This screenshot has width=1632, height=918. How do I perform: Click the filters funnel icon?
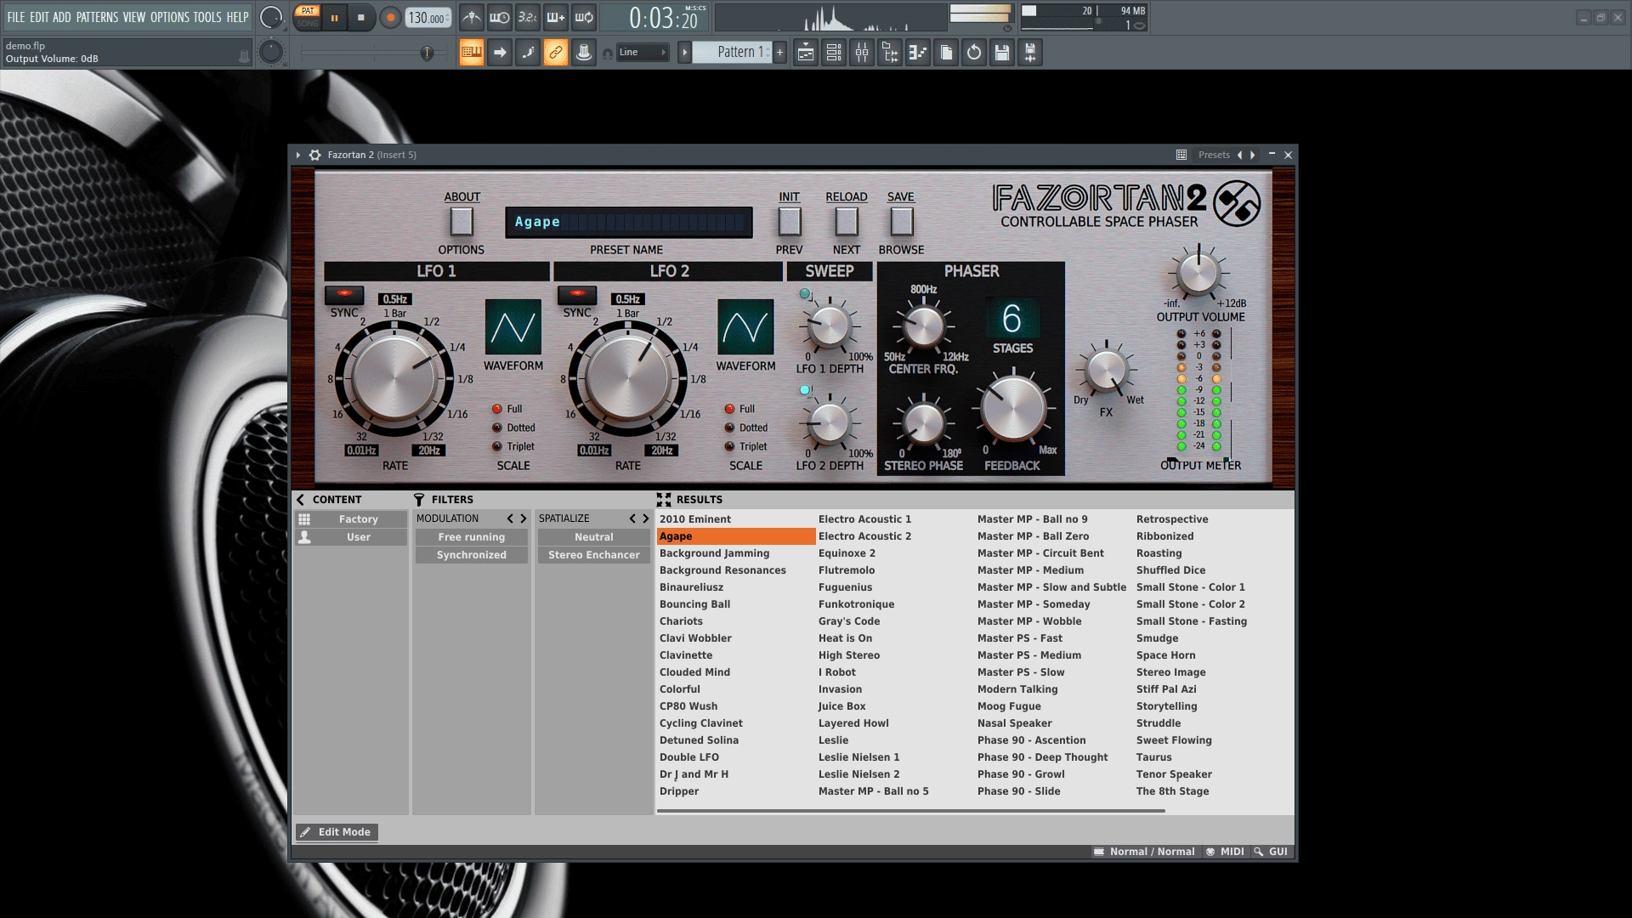click(x=419, y=500)
